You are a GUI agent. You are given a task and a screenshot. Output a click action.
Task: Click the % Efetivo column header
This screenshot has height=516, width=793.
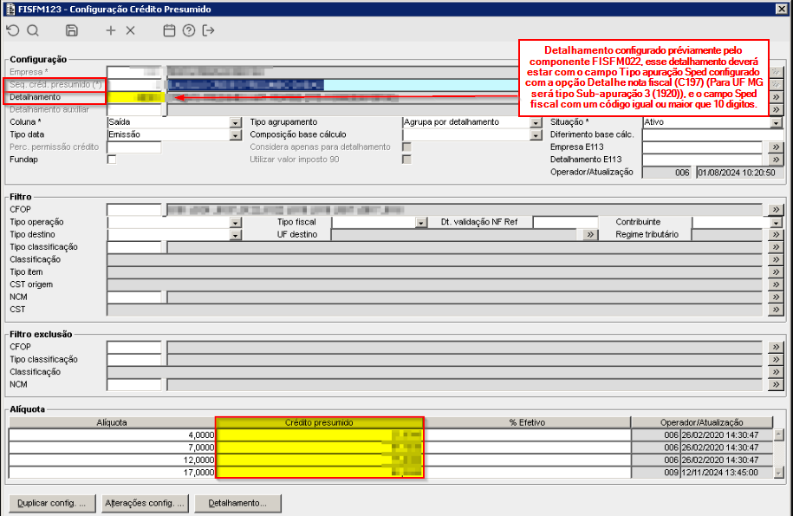(x=527, y=422)
